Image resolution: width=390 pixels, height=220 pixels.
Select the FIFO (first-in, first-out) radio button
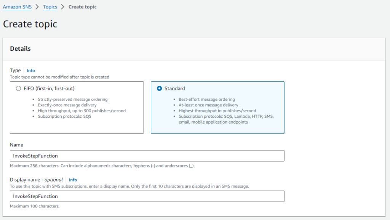(x=18, y=88)
